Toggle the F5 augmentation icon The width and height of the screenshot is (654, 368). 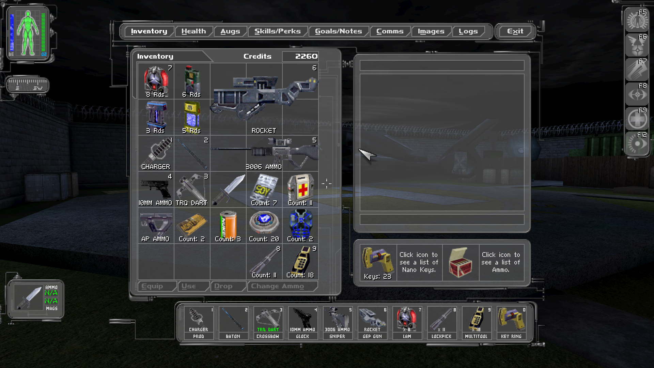(x=637, y=20)
